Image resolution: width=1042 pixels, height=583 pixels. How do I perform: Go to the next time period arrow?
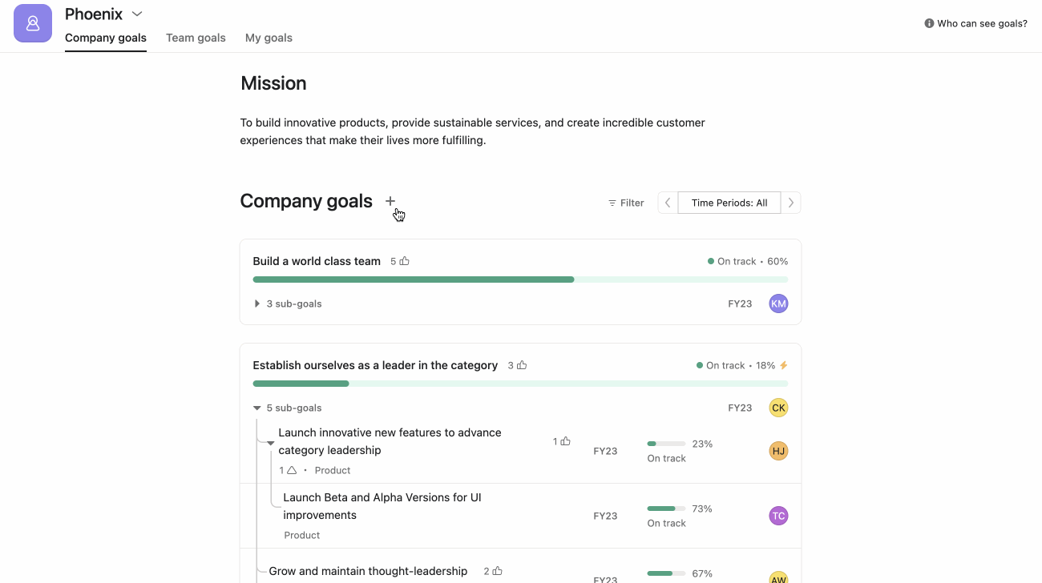click(790, 203)
